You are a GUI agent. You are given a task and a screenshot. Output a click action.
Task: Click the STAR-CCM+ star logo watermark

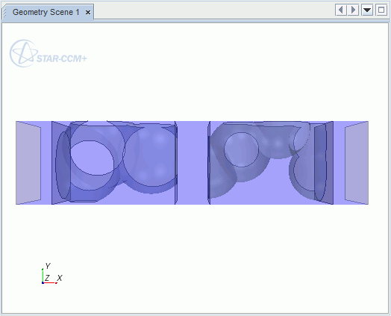coord(24,54)
